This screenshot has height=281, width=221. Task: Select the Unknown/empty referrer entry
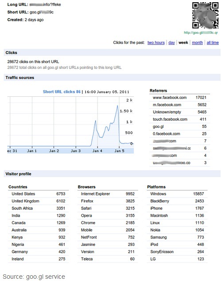coord(179,112)
